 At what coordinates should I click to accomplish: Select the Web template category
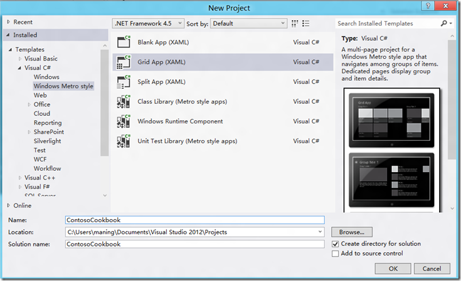click(x=40, y=95)
